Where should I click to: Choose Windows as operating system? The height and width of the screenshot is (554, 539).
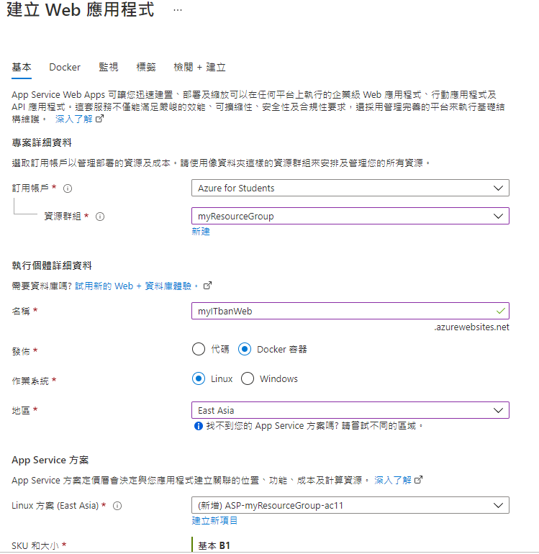pyautogui.click(x=248, y=378)
